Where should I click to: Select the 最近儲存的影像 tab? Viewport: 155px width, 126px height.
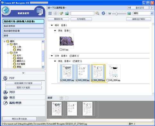click(x=23, y=31)
